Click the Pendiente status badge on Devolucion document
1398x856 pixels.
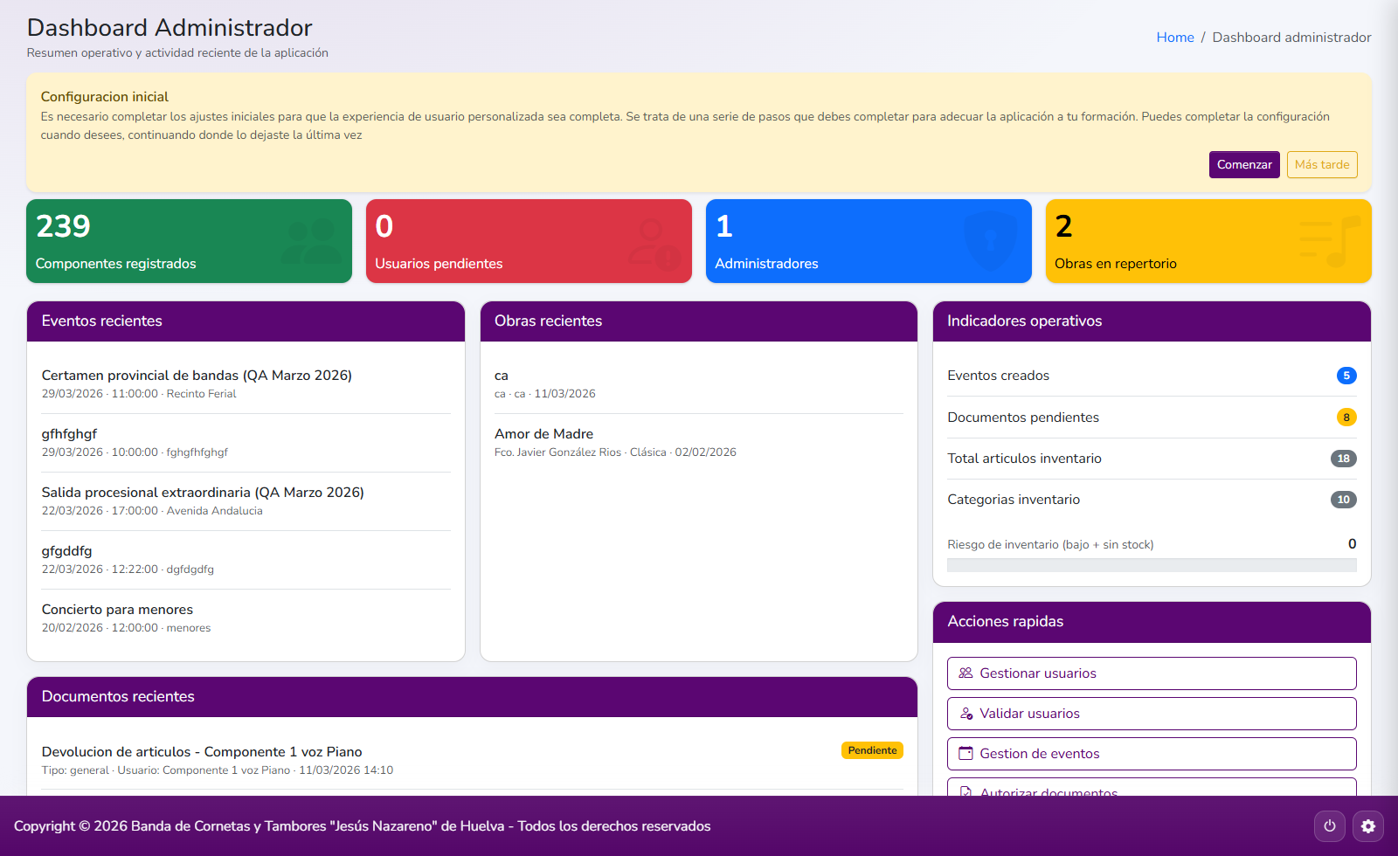tap(871, 749)
